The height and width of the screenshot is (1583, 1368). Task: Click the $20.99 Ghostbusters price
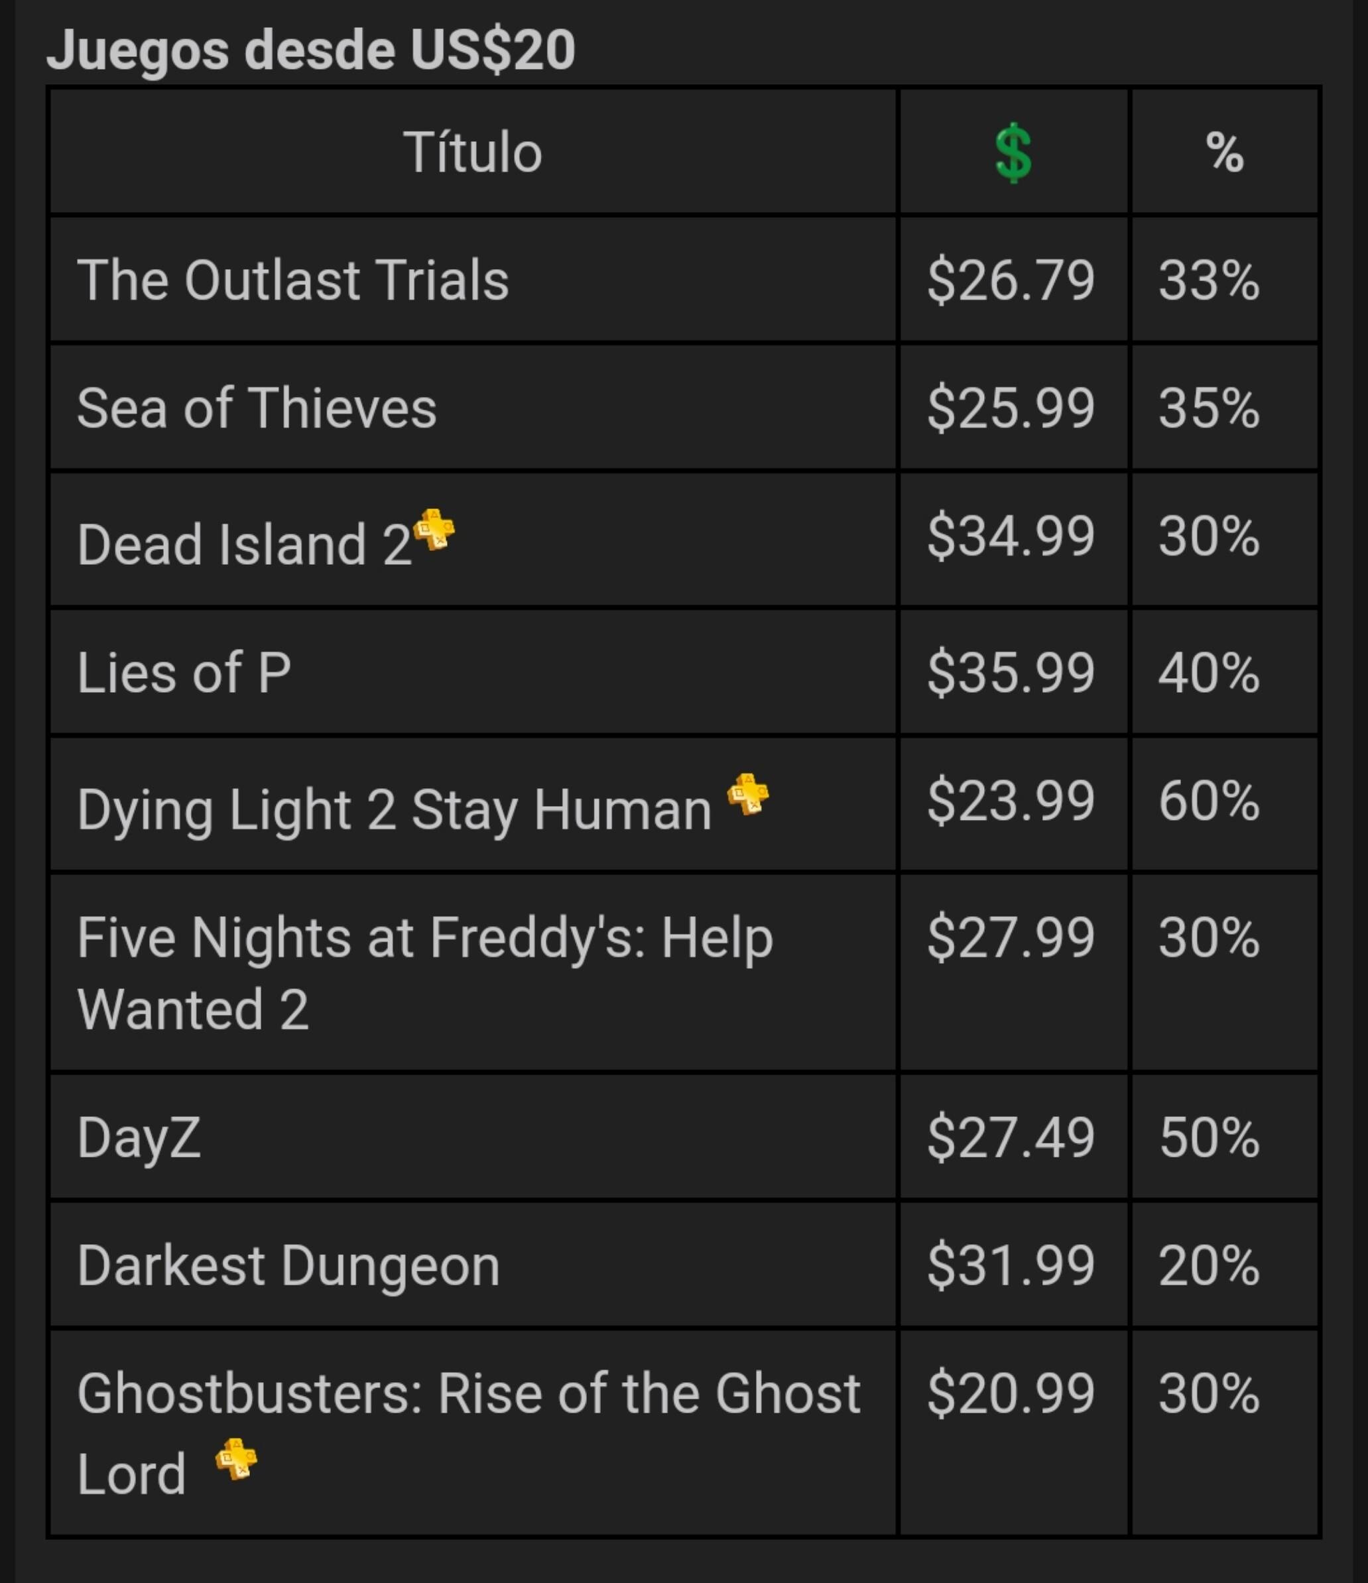coord(1011,1393)
